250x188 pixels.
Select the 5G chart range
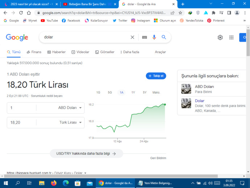pos(110,93)
